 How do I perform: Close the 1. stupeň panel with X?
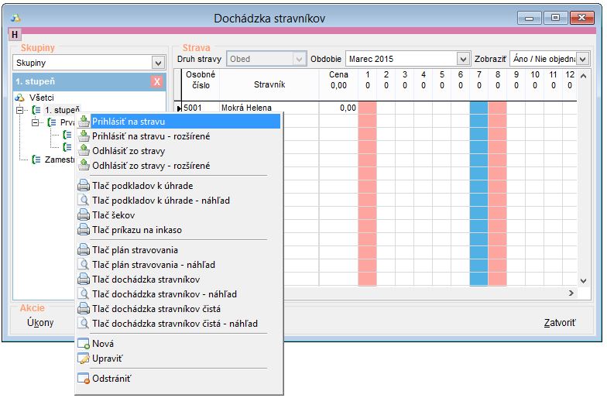(157, 81)
